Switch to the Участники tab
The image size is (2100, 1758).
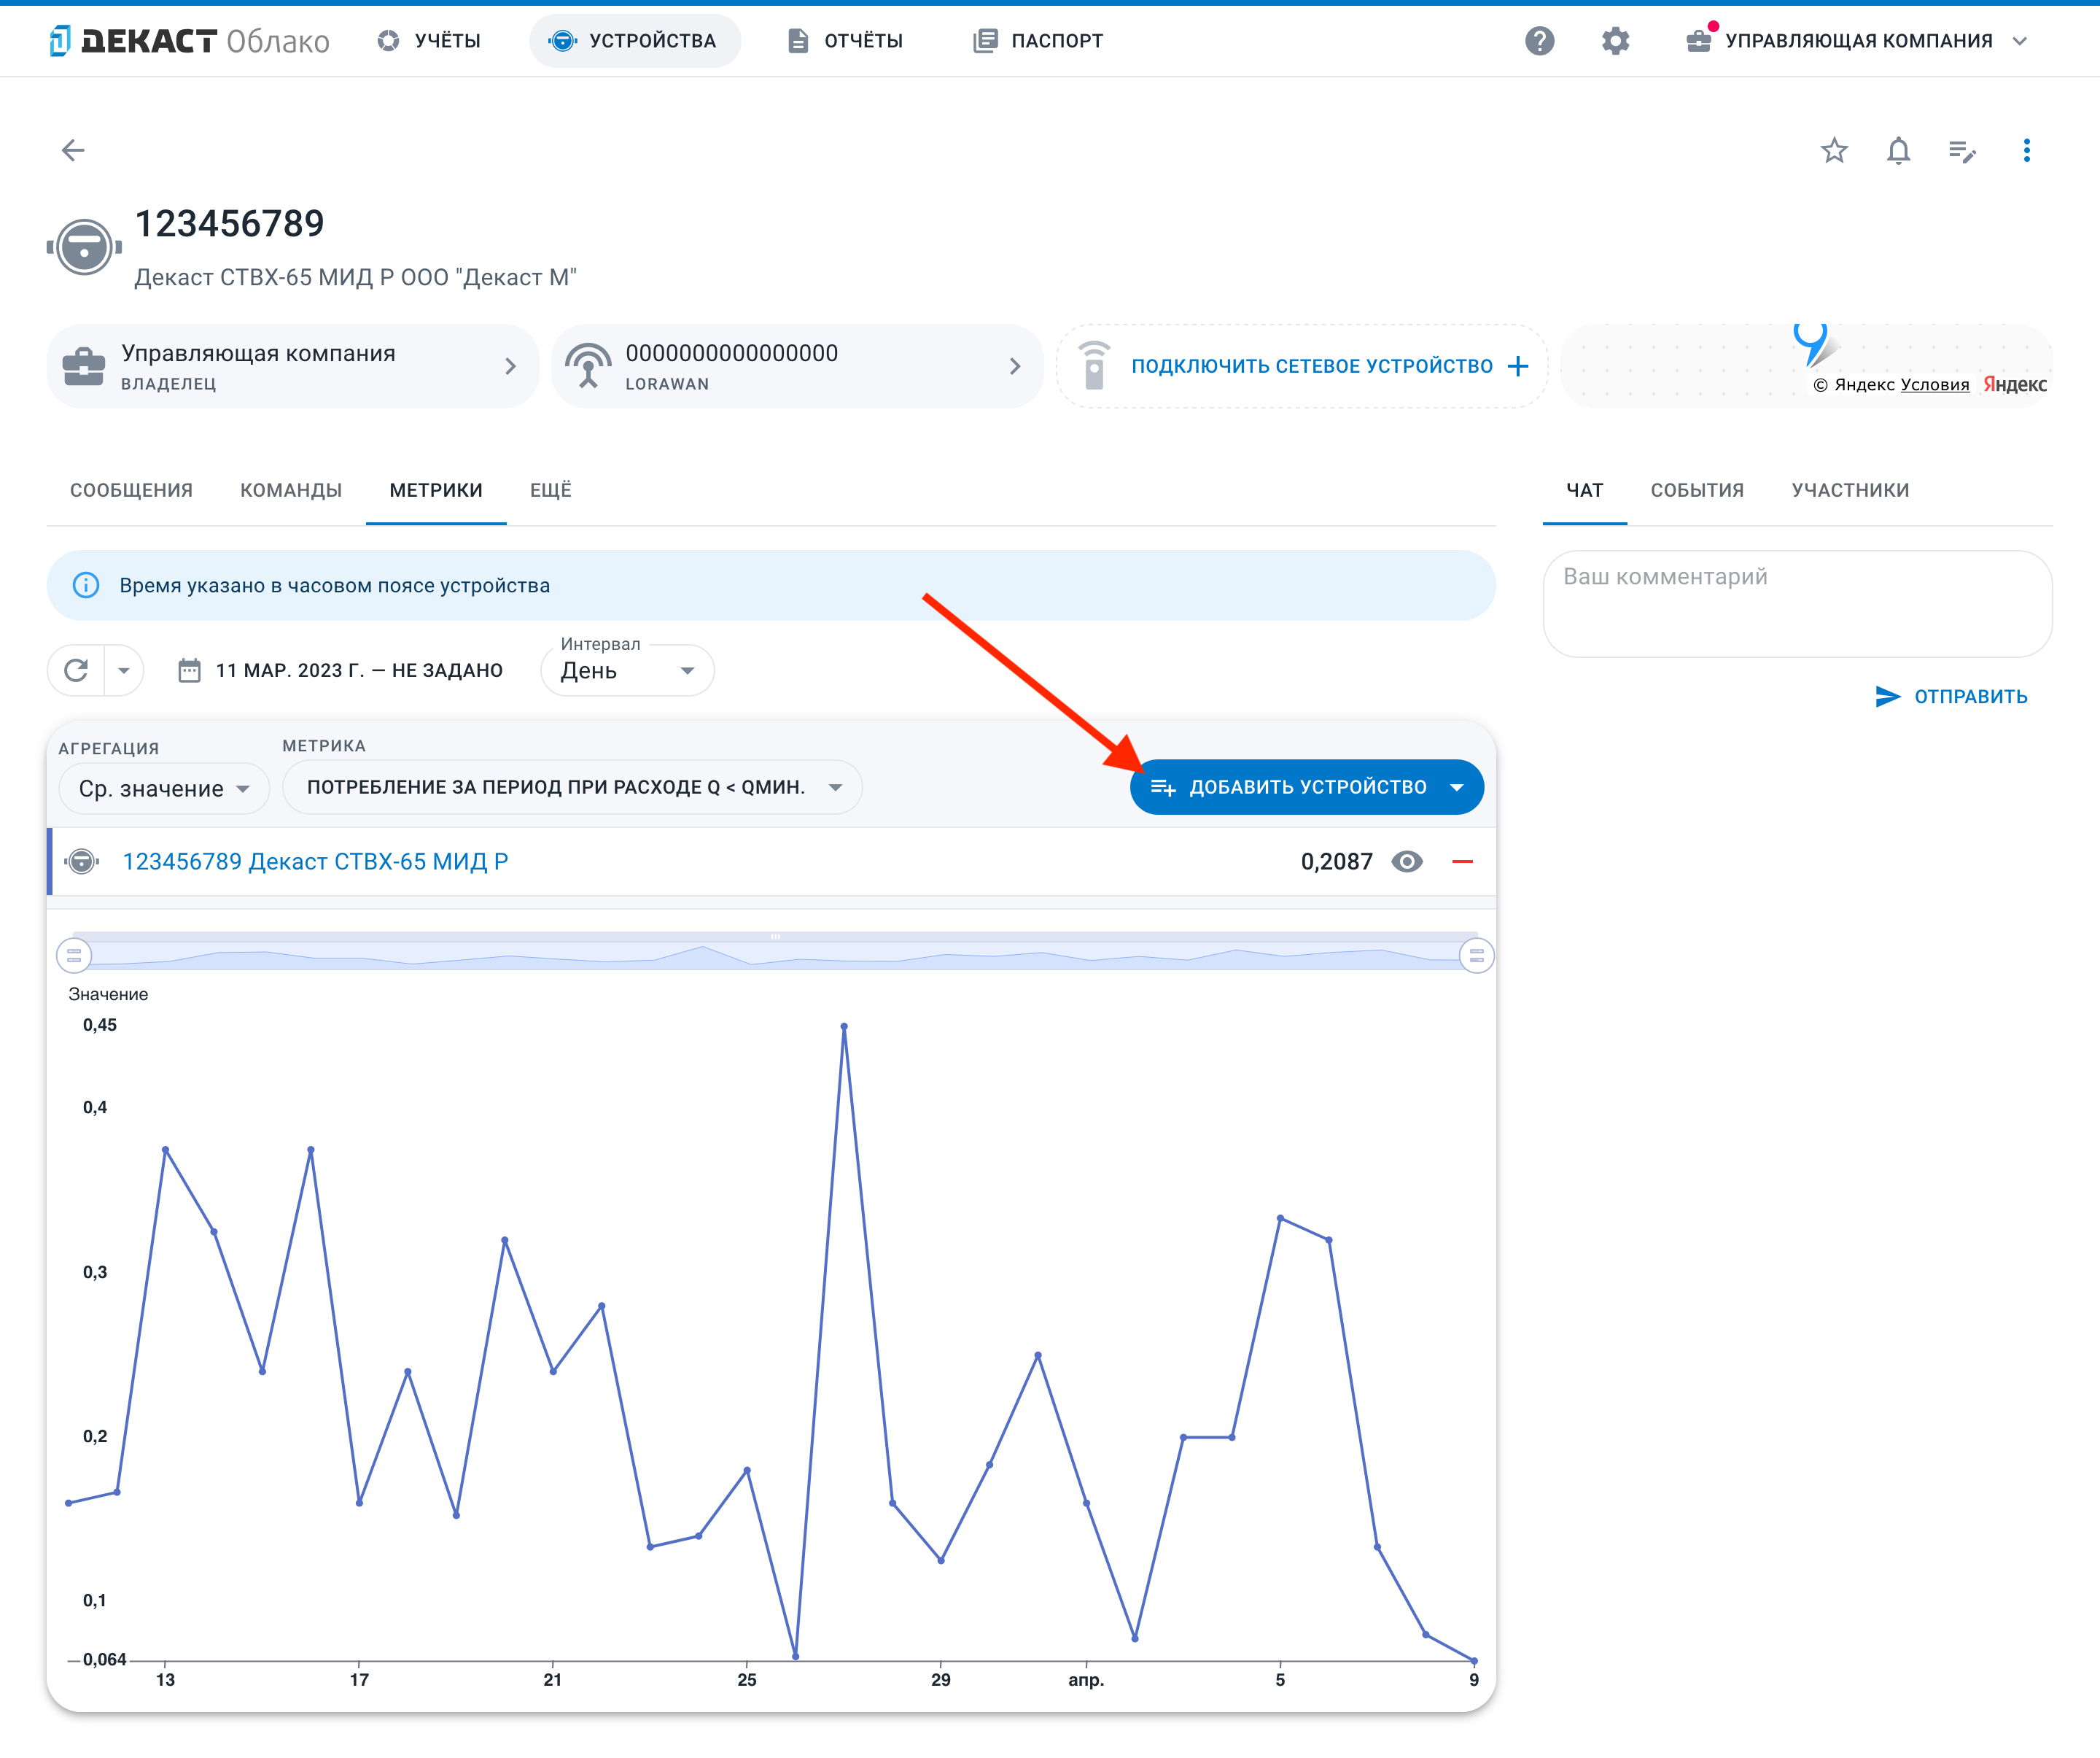coord(1850,490)
